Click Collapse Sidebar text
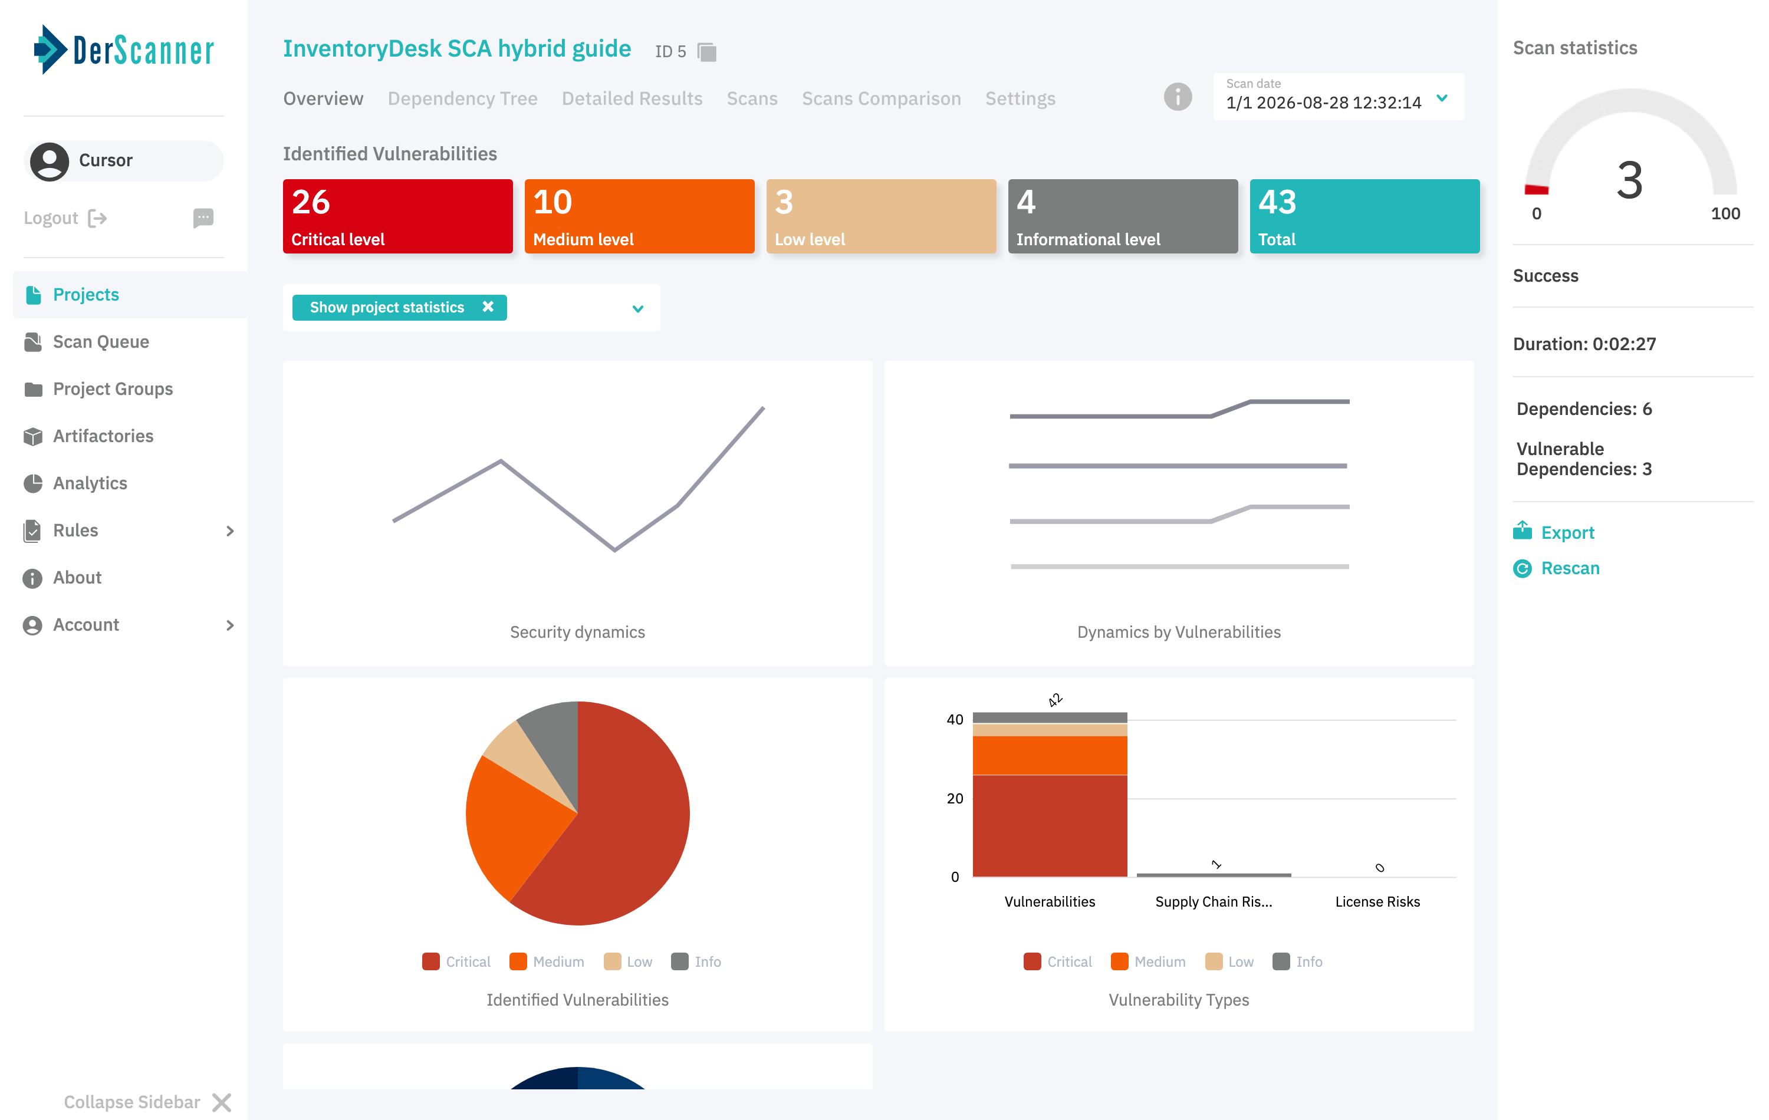This screenshot has height=1120, width=1769. (132, 1102)
